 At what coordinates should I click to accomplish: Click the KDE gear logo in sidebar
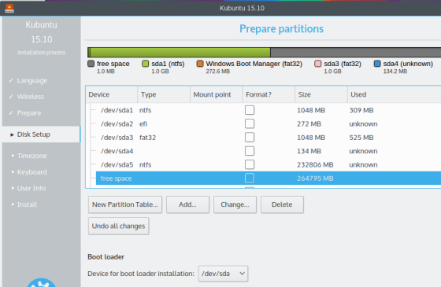[41, 282]
